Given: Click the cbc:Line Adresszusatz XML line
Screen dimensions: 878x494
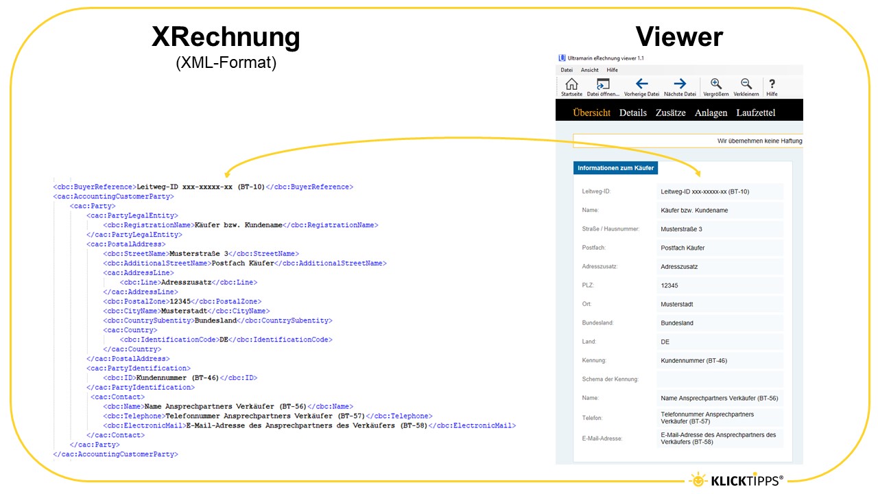Looking at the screenshot, I should pos(189,282).
